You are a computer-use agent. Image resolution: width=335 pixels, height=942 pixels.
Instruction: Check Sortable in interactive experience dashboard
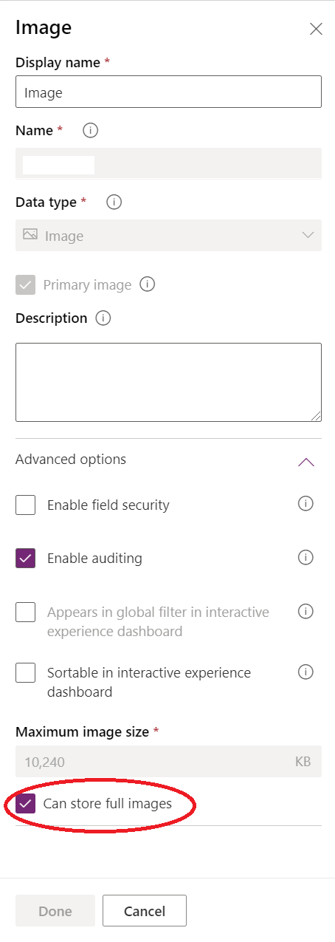click(x=26, y=673)
